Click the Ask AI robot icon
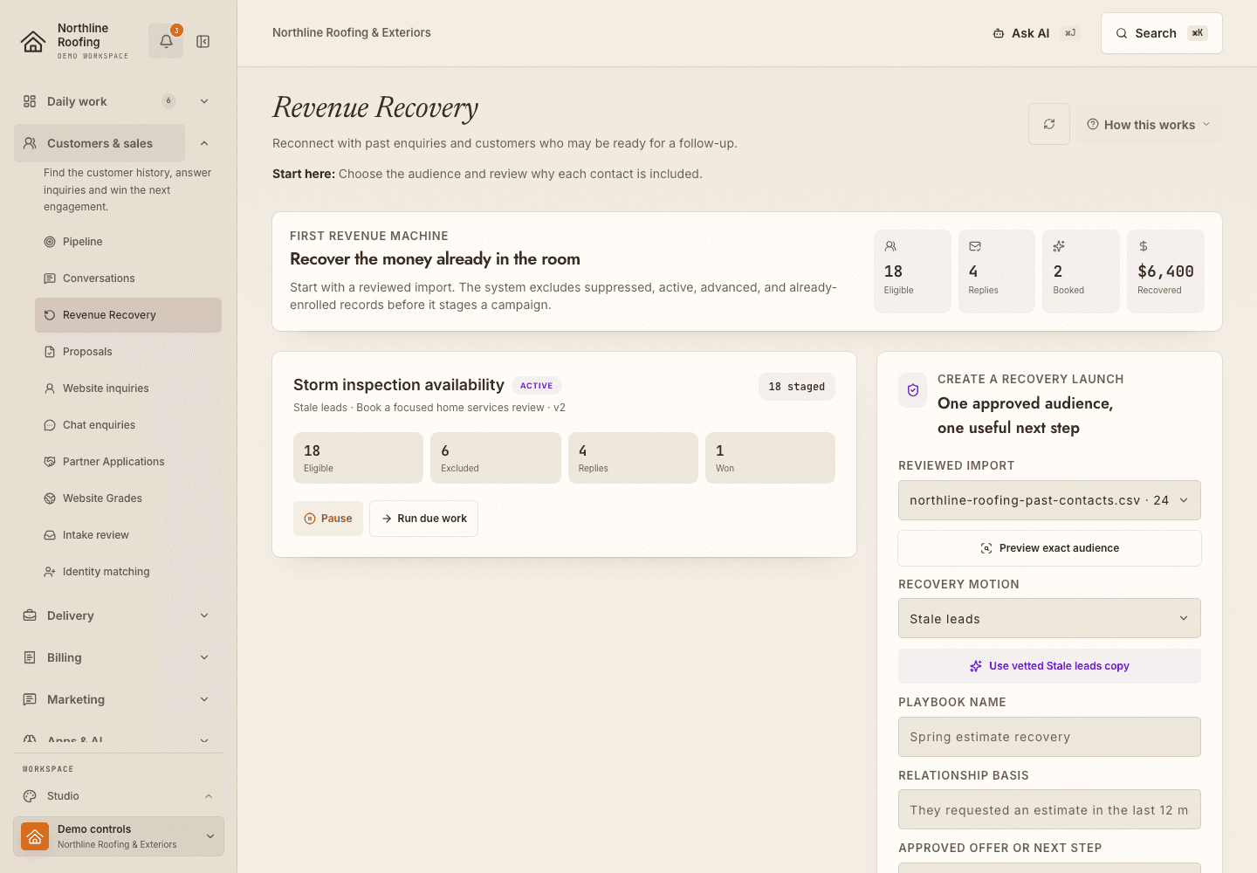The height and width of the screenshot is (873, 1257). click(999, 33)
